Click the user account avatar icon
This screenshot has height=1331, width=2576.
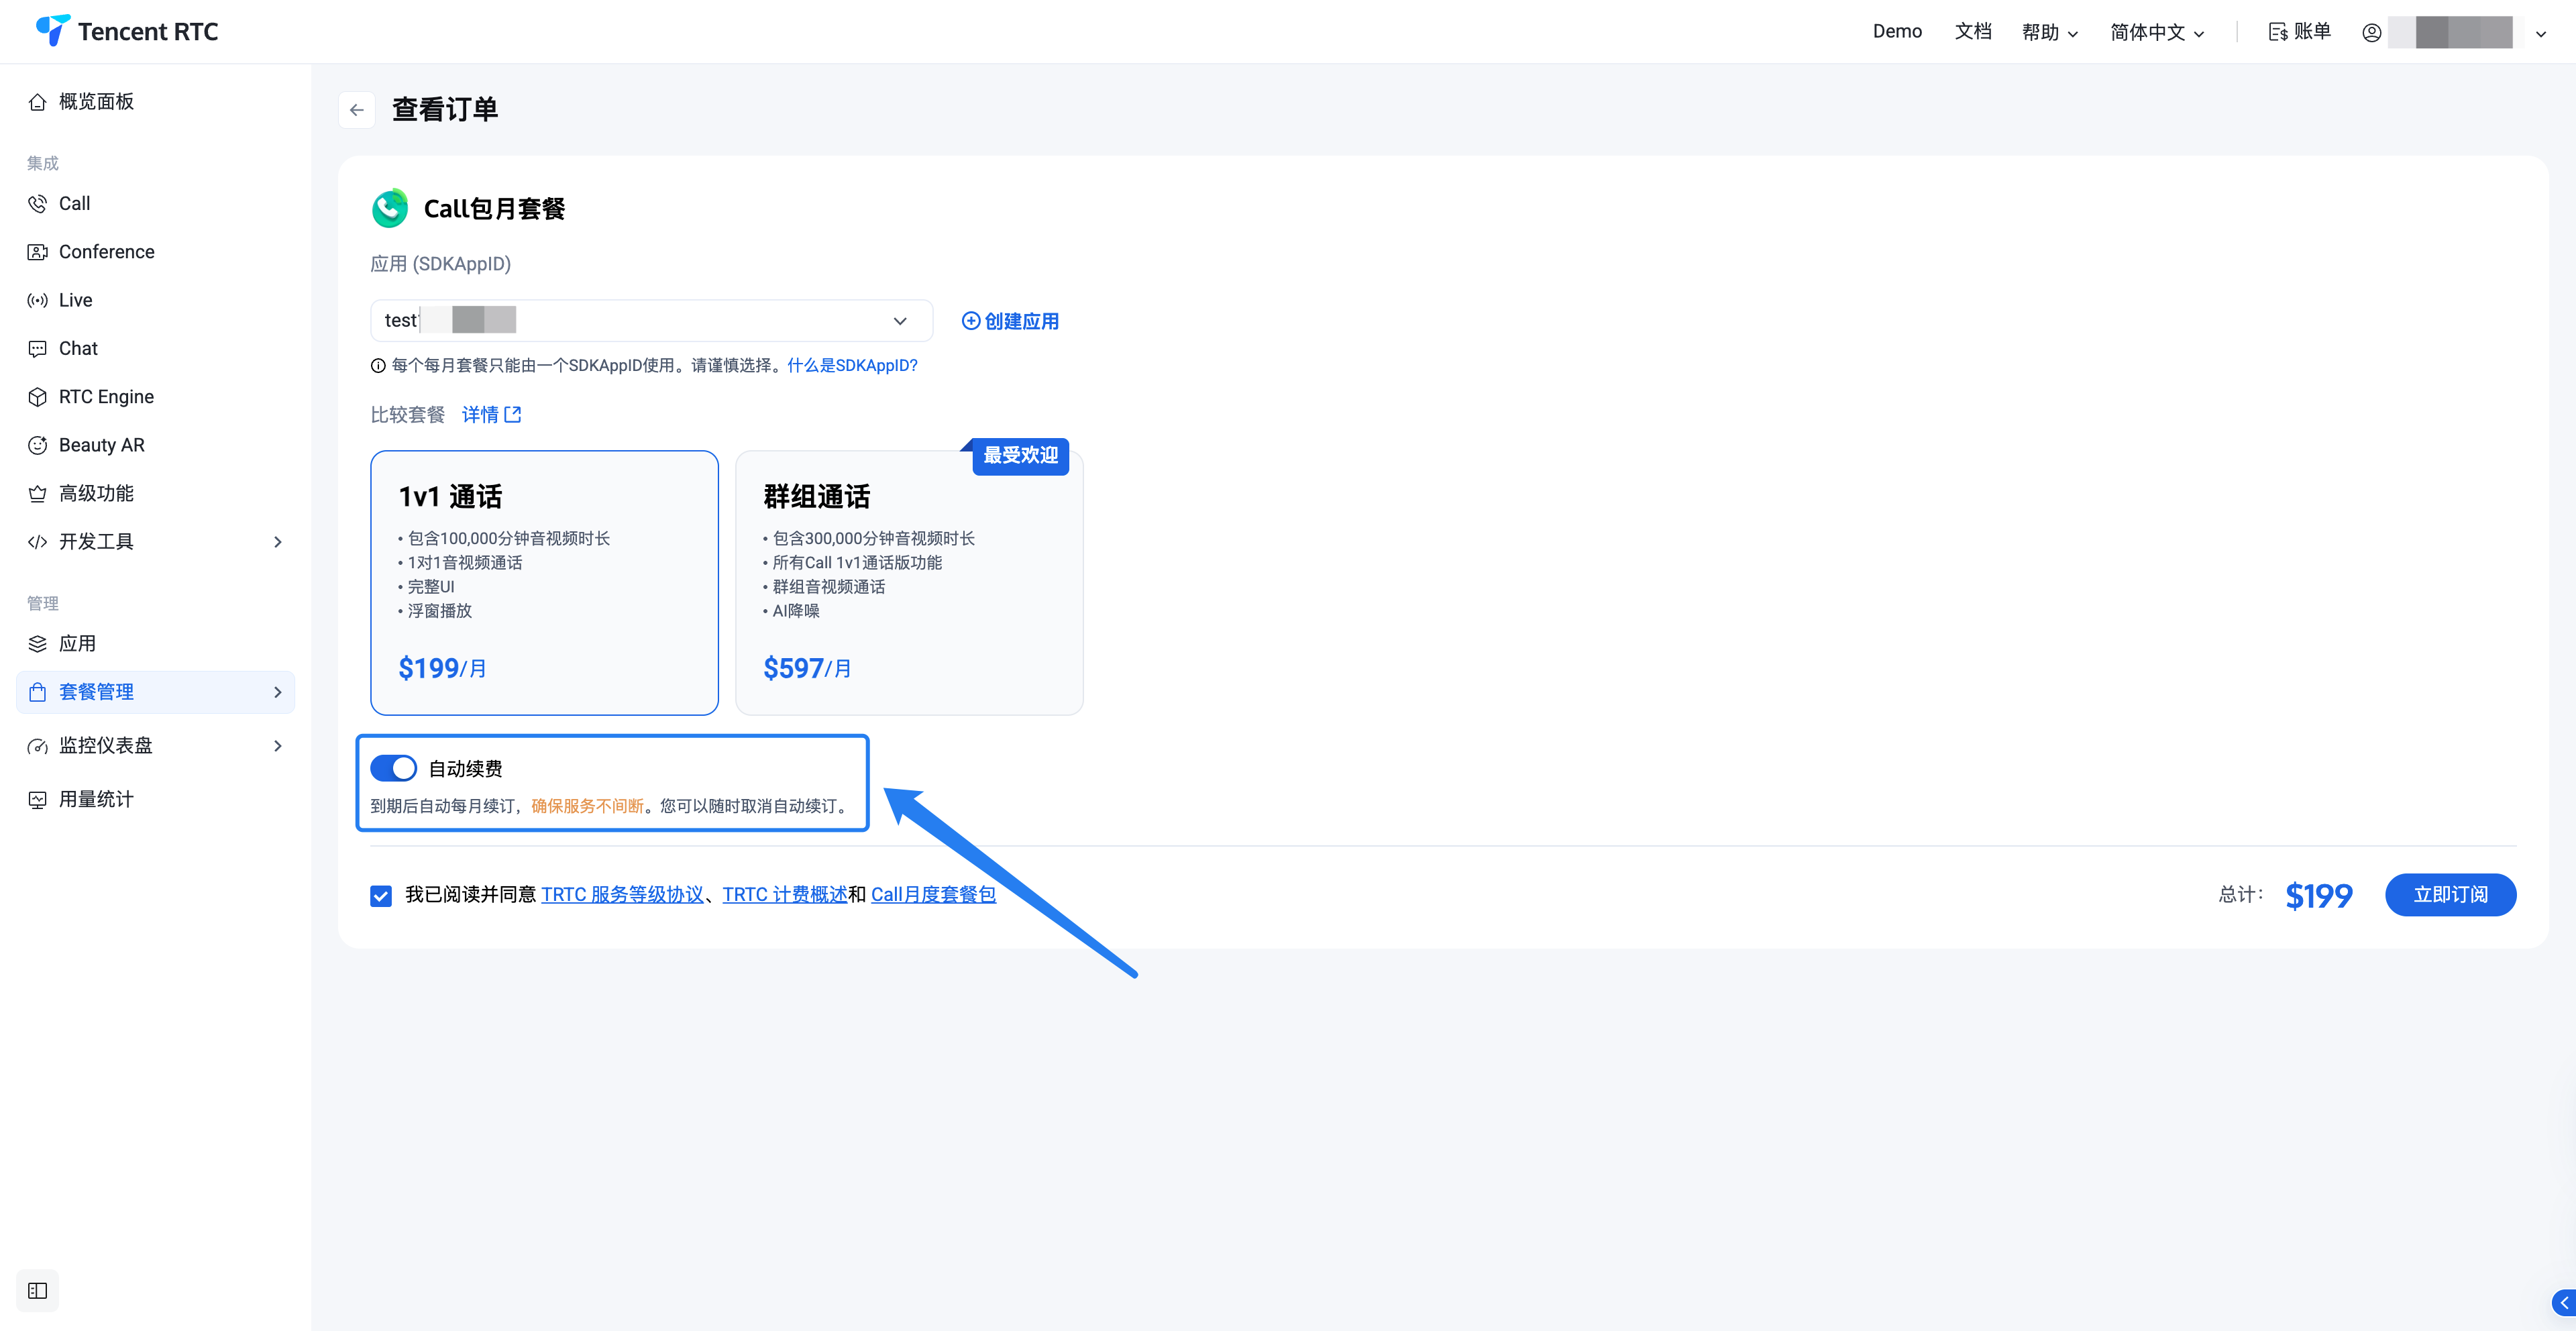coord(2371,32)
